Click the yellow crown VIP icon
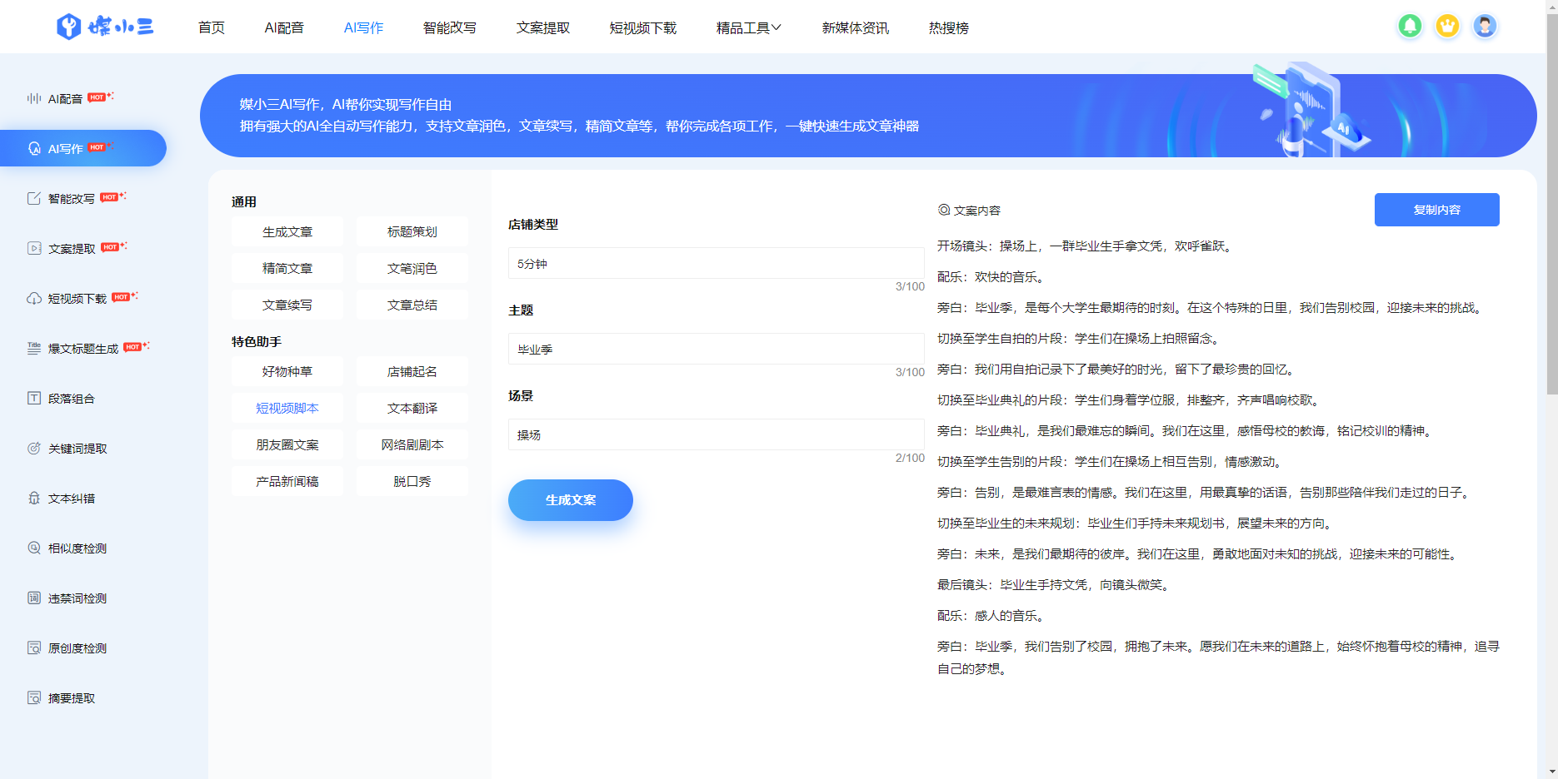 1447,27
